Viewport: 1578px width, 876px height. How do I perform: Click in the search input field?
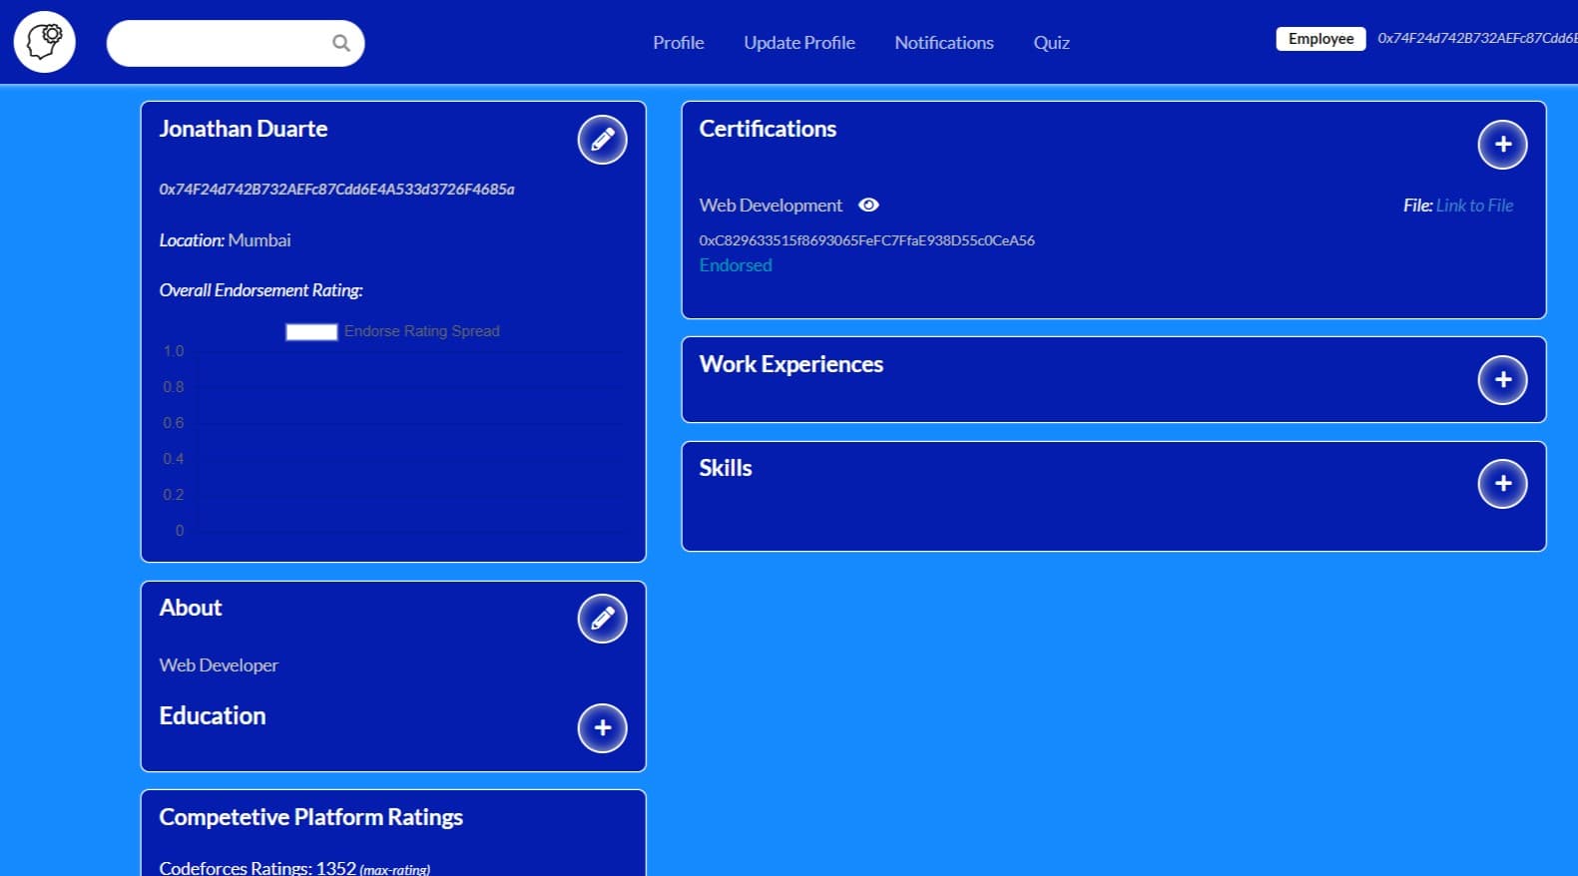click(x=236, y=43)
